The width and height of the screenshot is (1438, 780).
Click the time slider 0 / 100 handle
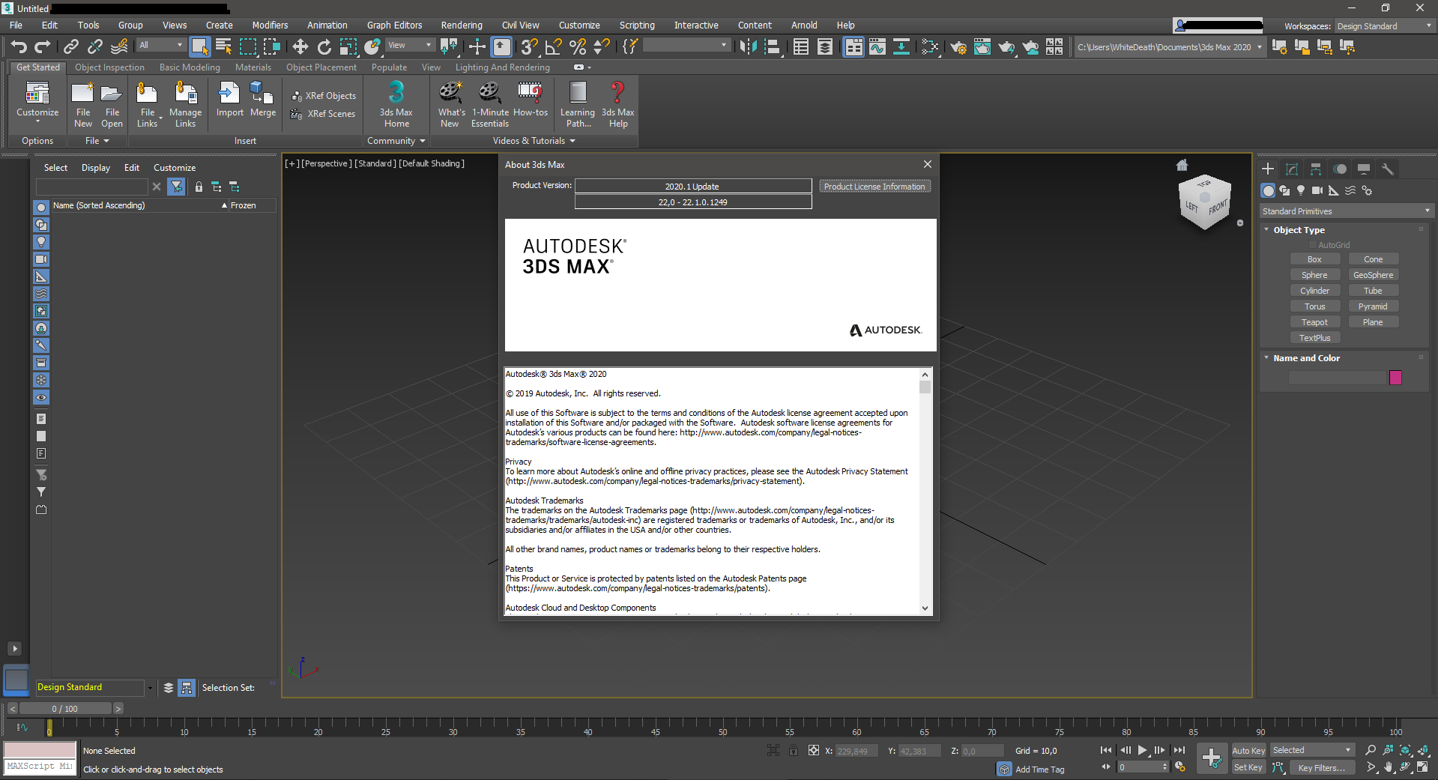point(65,709)
